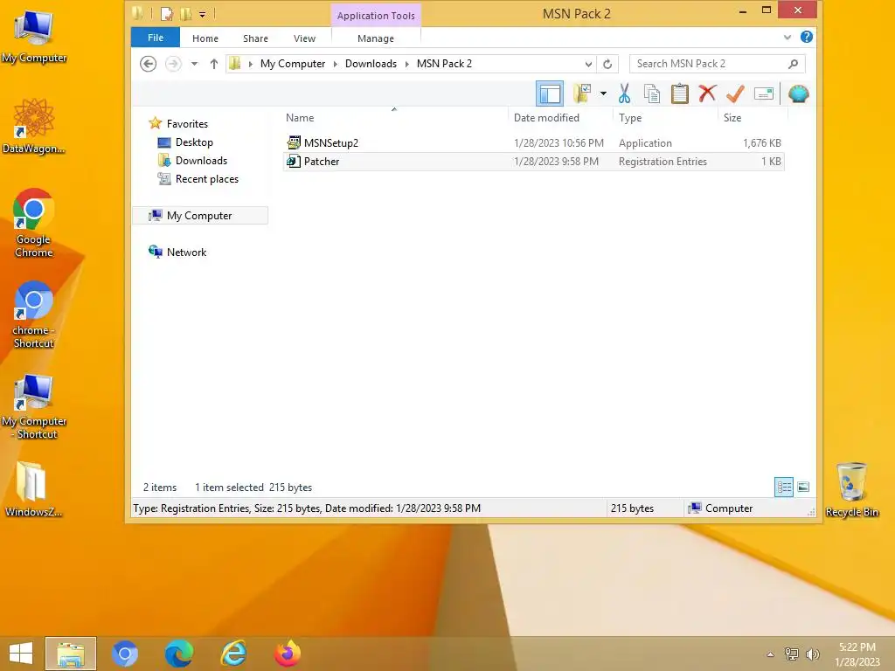Viewport: 895px width, 671px height.
Task: Expand the ribbon with the chevron
Action: click(787, 37)
